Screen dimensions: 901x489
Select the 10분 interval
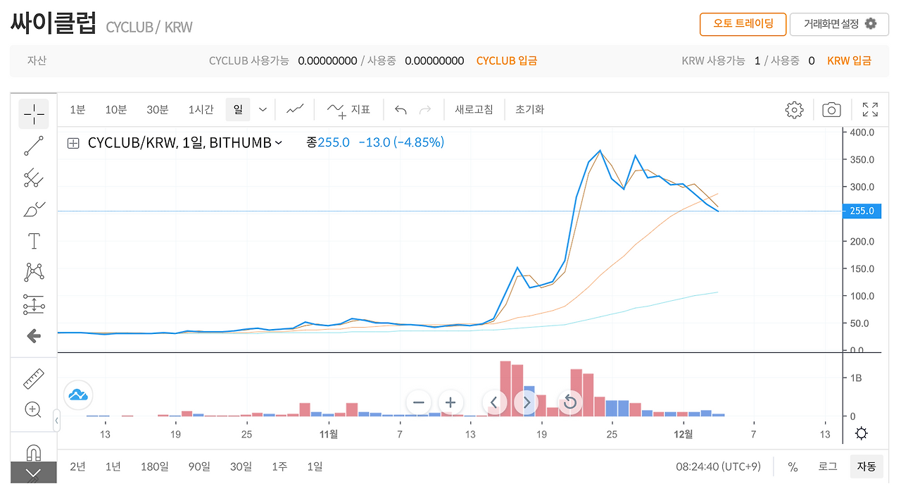pyautogui.click(x=116, y=109)
